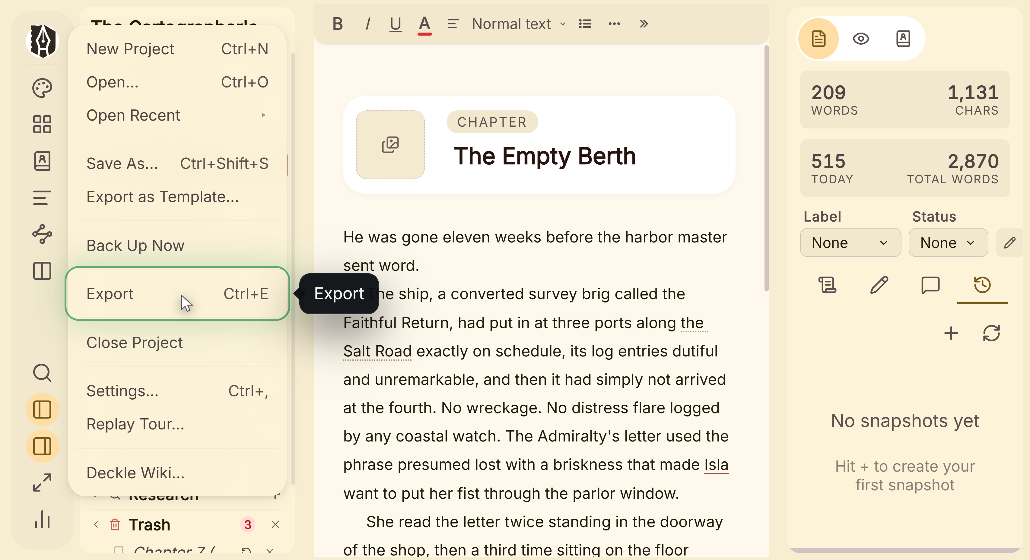
Task: Click the Trash item count badge
Action: [x=247, y=524]
